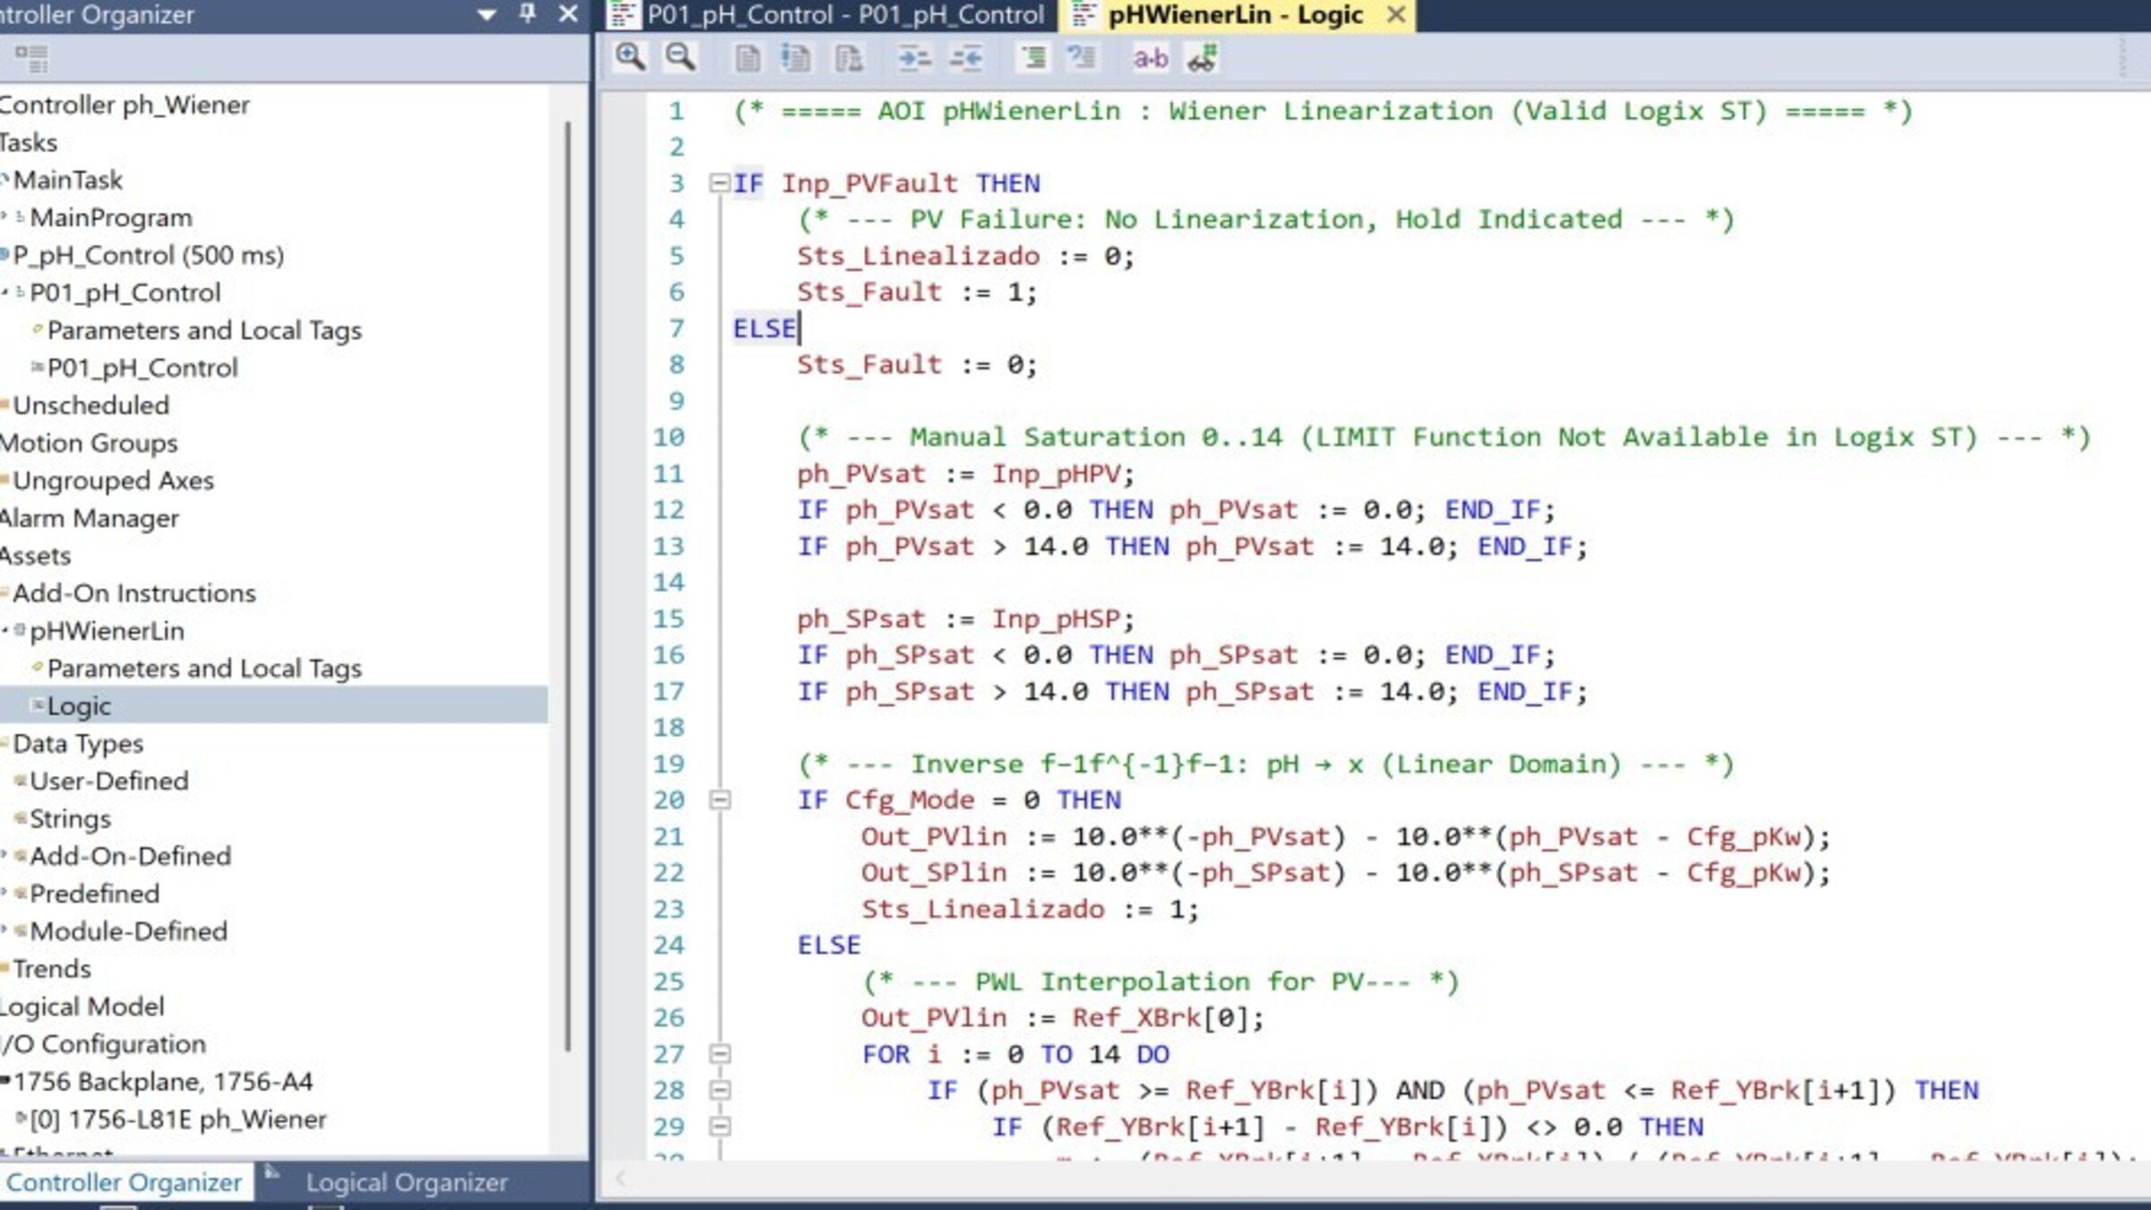Switch to the Controller Organizer bottom tab
The height and width of the screenshot is (1210, 2151).
[x=124, y=1182]
